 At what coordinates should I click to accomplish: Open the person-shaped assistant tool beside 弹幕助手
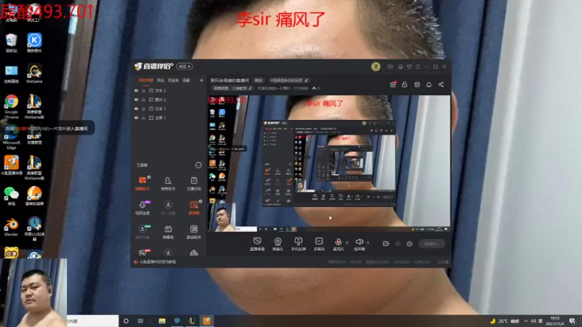click(x=168, y=183)
